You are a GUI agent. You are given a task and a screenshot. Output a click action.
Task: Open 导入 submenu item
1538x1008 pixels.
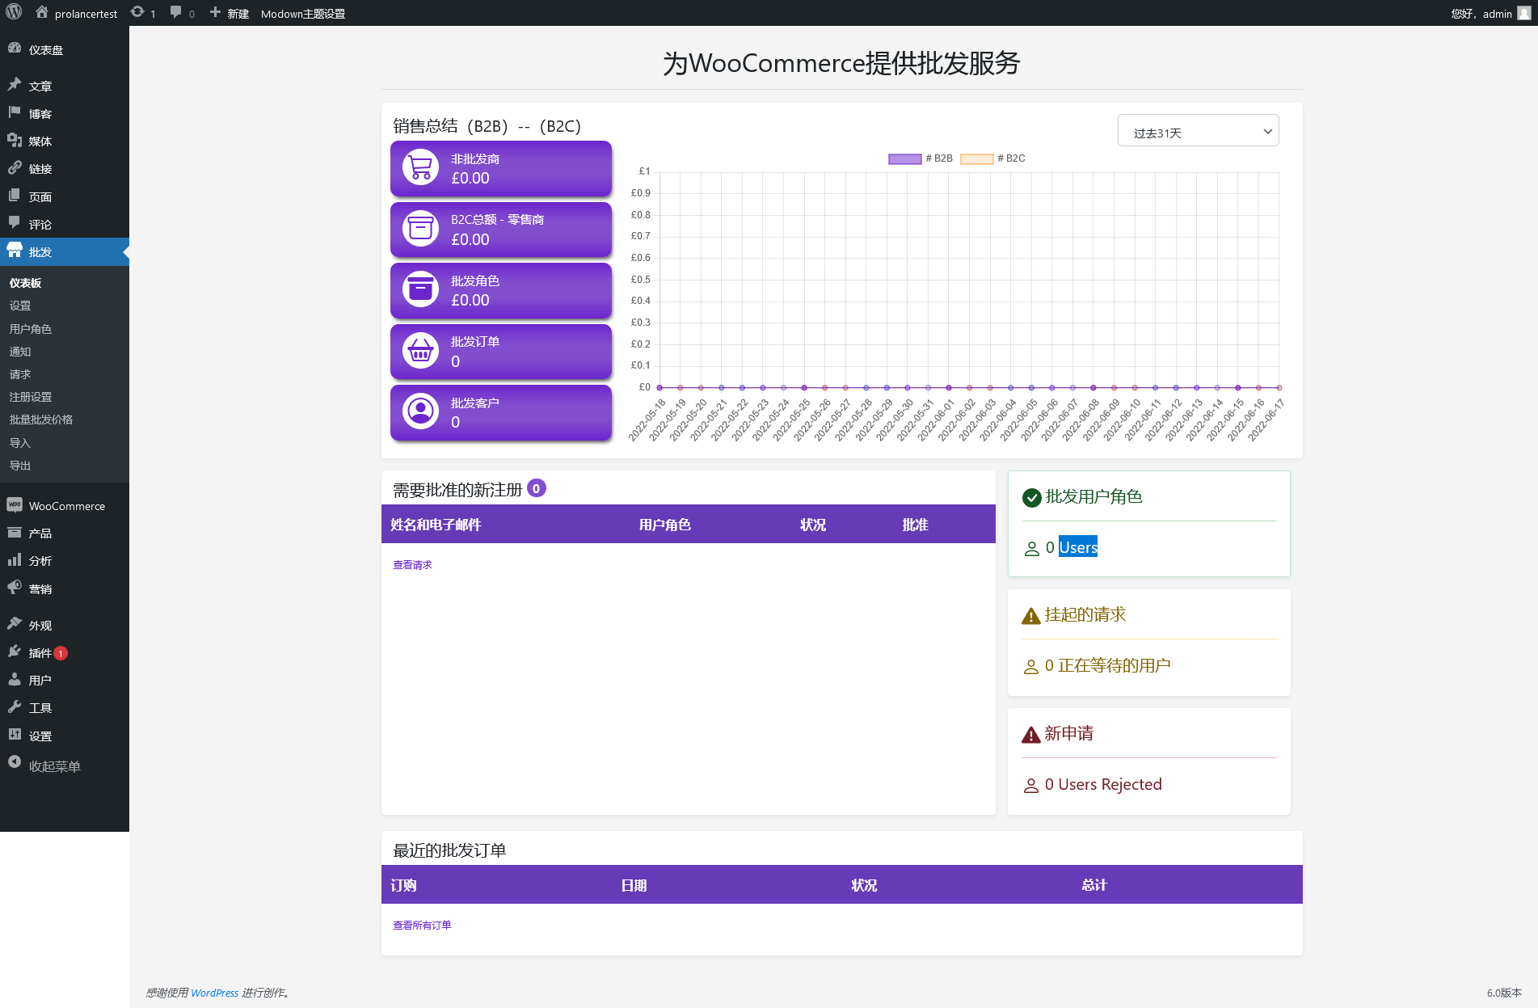tap(20, 443)
